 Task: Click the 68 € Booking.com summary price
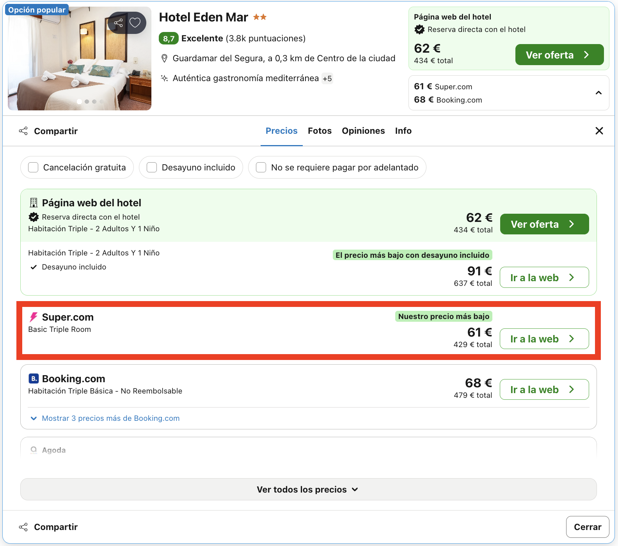(448, 100)
